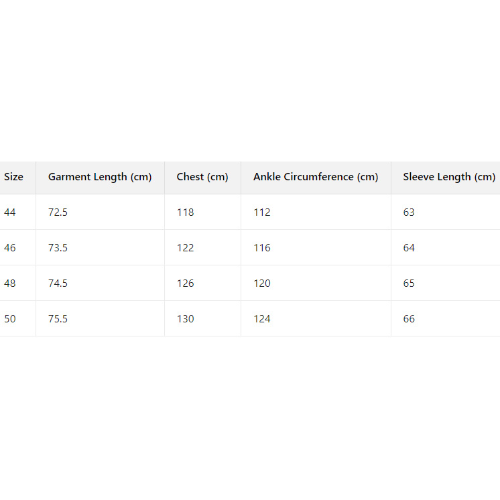Click ankle circumference value 112
This screenshot has width=500, height=500.
[x=262, y=212]
